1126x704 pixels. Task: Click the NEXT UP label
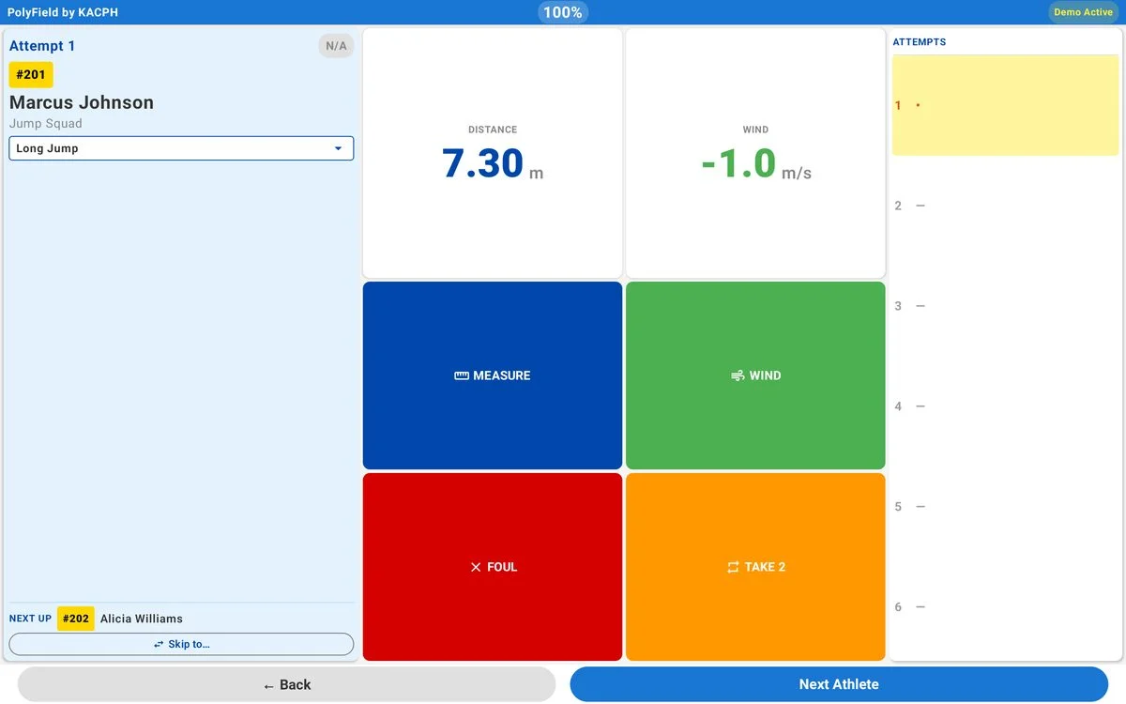pyautogui.click(x=30, y=619)
